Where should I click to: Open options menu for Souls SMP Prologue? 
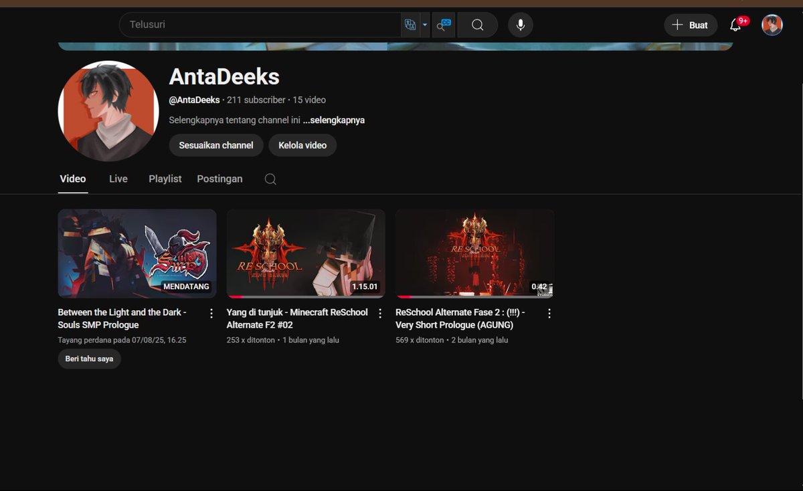coord(211,313)
